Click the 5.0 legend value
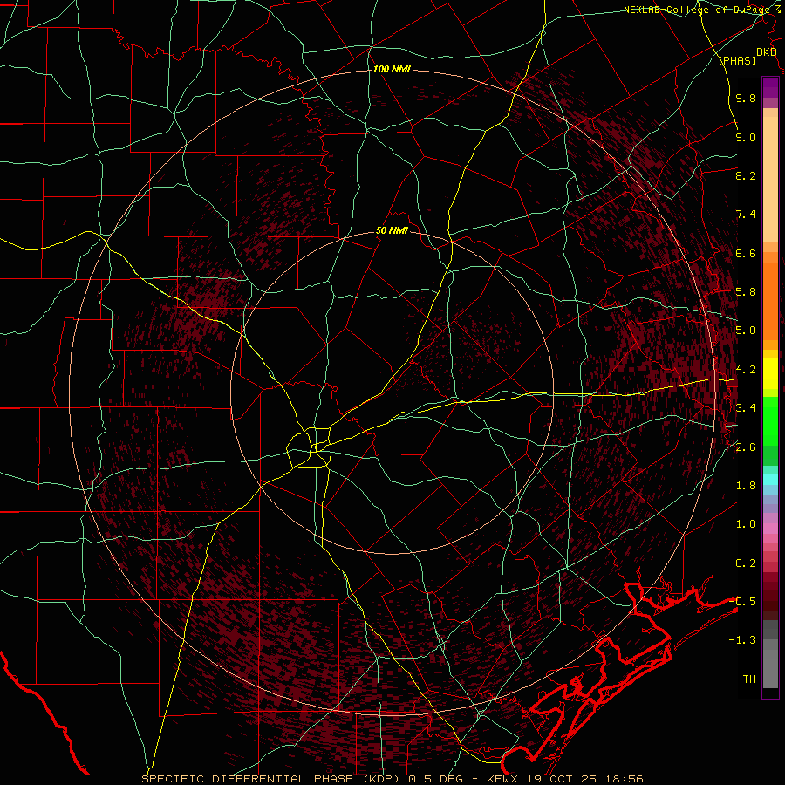This screenshot has width=785, height=785. point(746,331)
